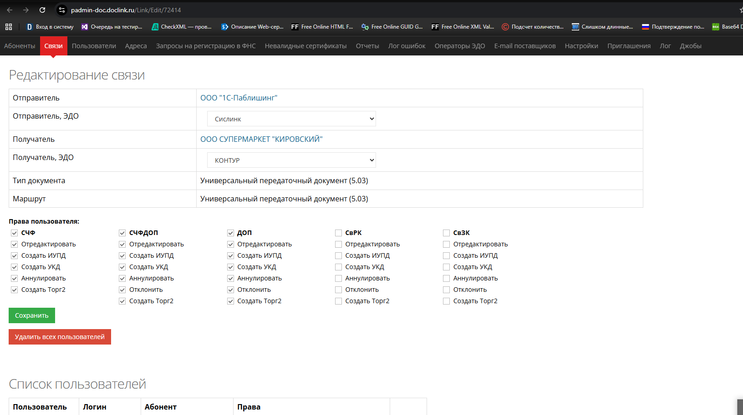Screen dimensions: 743x415
Task: Open the 'Получатель, ЭДО' dropdown showing КОНТУР
Action: coord(291,160)
